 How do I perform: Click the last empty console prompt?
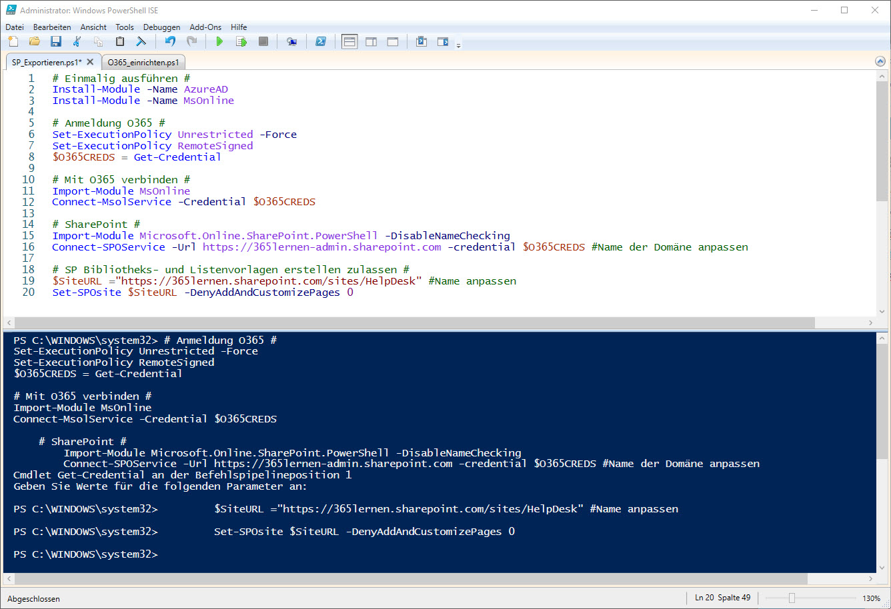click(x=85, y=554)
